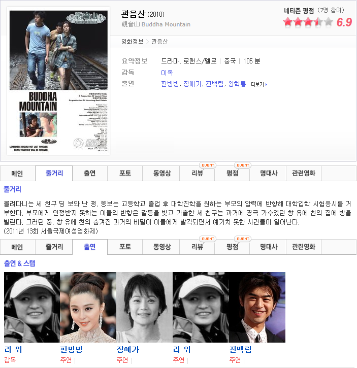The width and height of the screenshot is (357, 368).
Task: Click the 로맨스/멜로 genre link
Action: pyautogui.click(x=200, y=61)
